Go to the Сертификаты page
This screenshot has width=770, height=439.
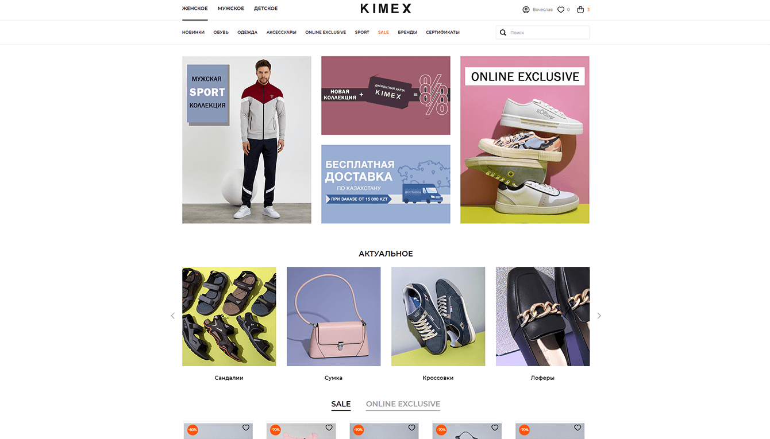pyautogui.click(x=442, y=32)
